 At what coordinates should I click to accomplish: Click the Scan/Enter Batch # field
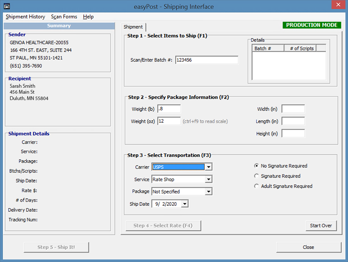coord(206,60)
